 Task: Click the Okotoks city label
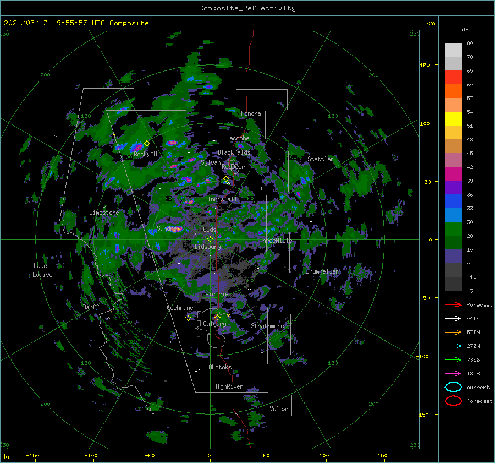(220, 367)
